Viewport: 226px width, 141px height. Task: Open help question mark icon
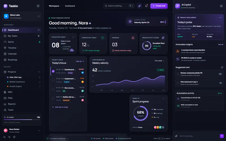[14, 137]
